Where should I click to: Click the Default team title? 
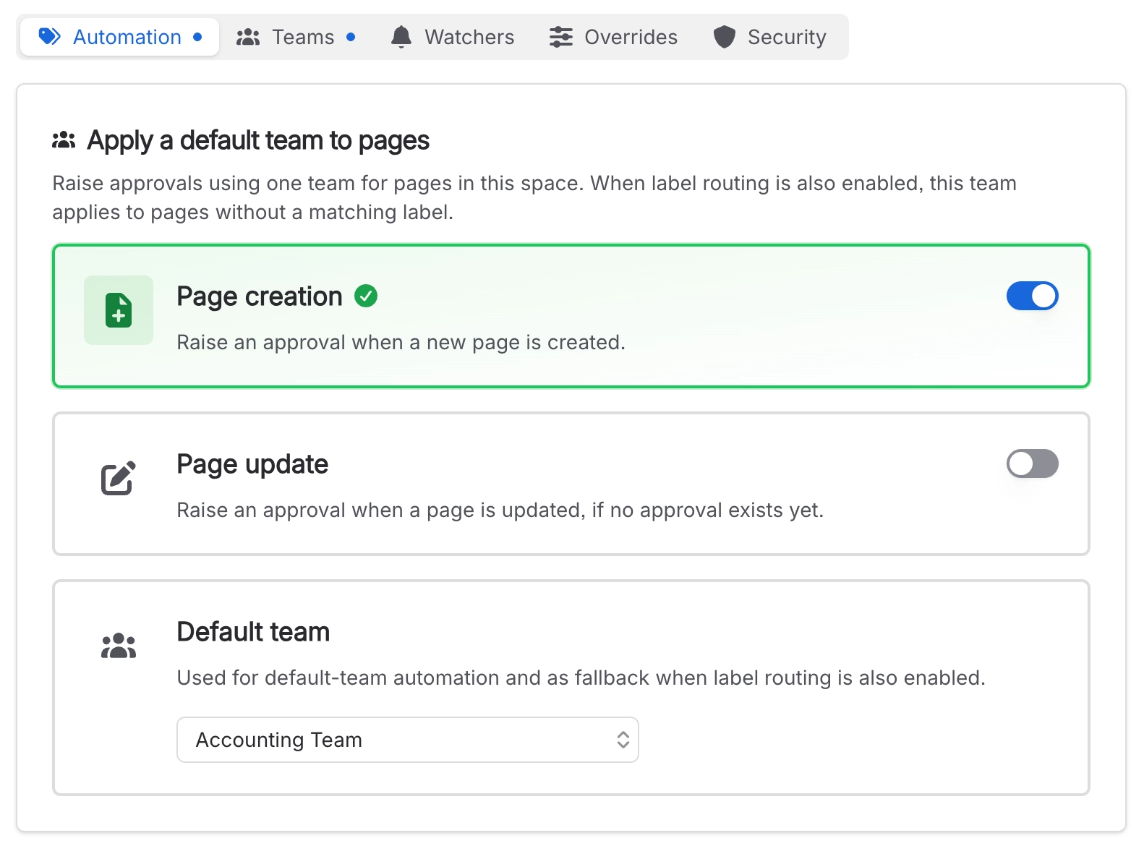tap(253, 632)
